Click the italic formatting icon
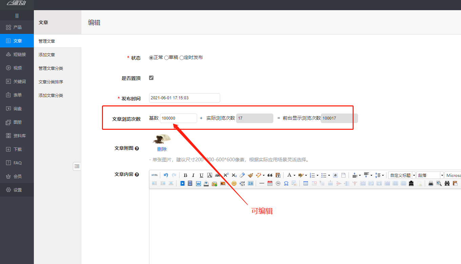Viewport: 461px width, 264px height. (x=193, y=175)
